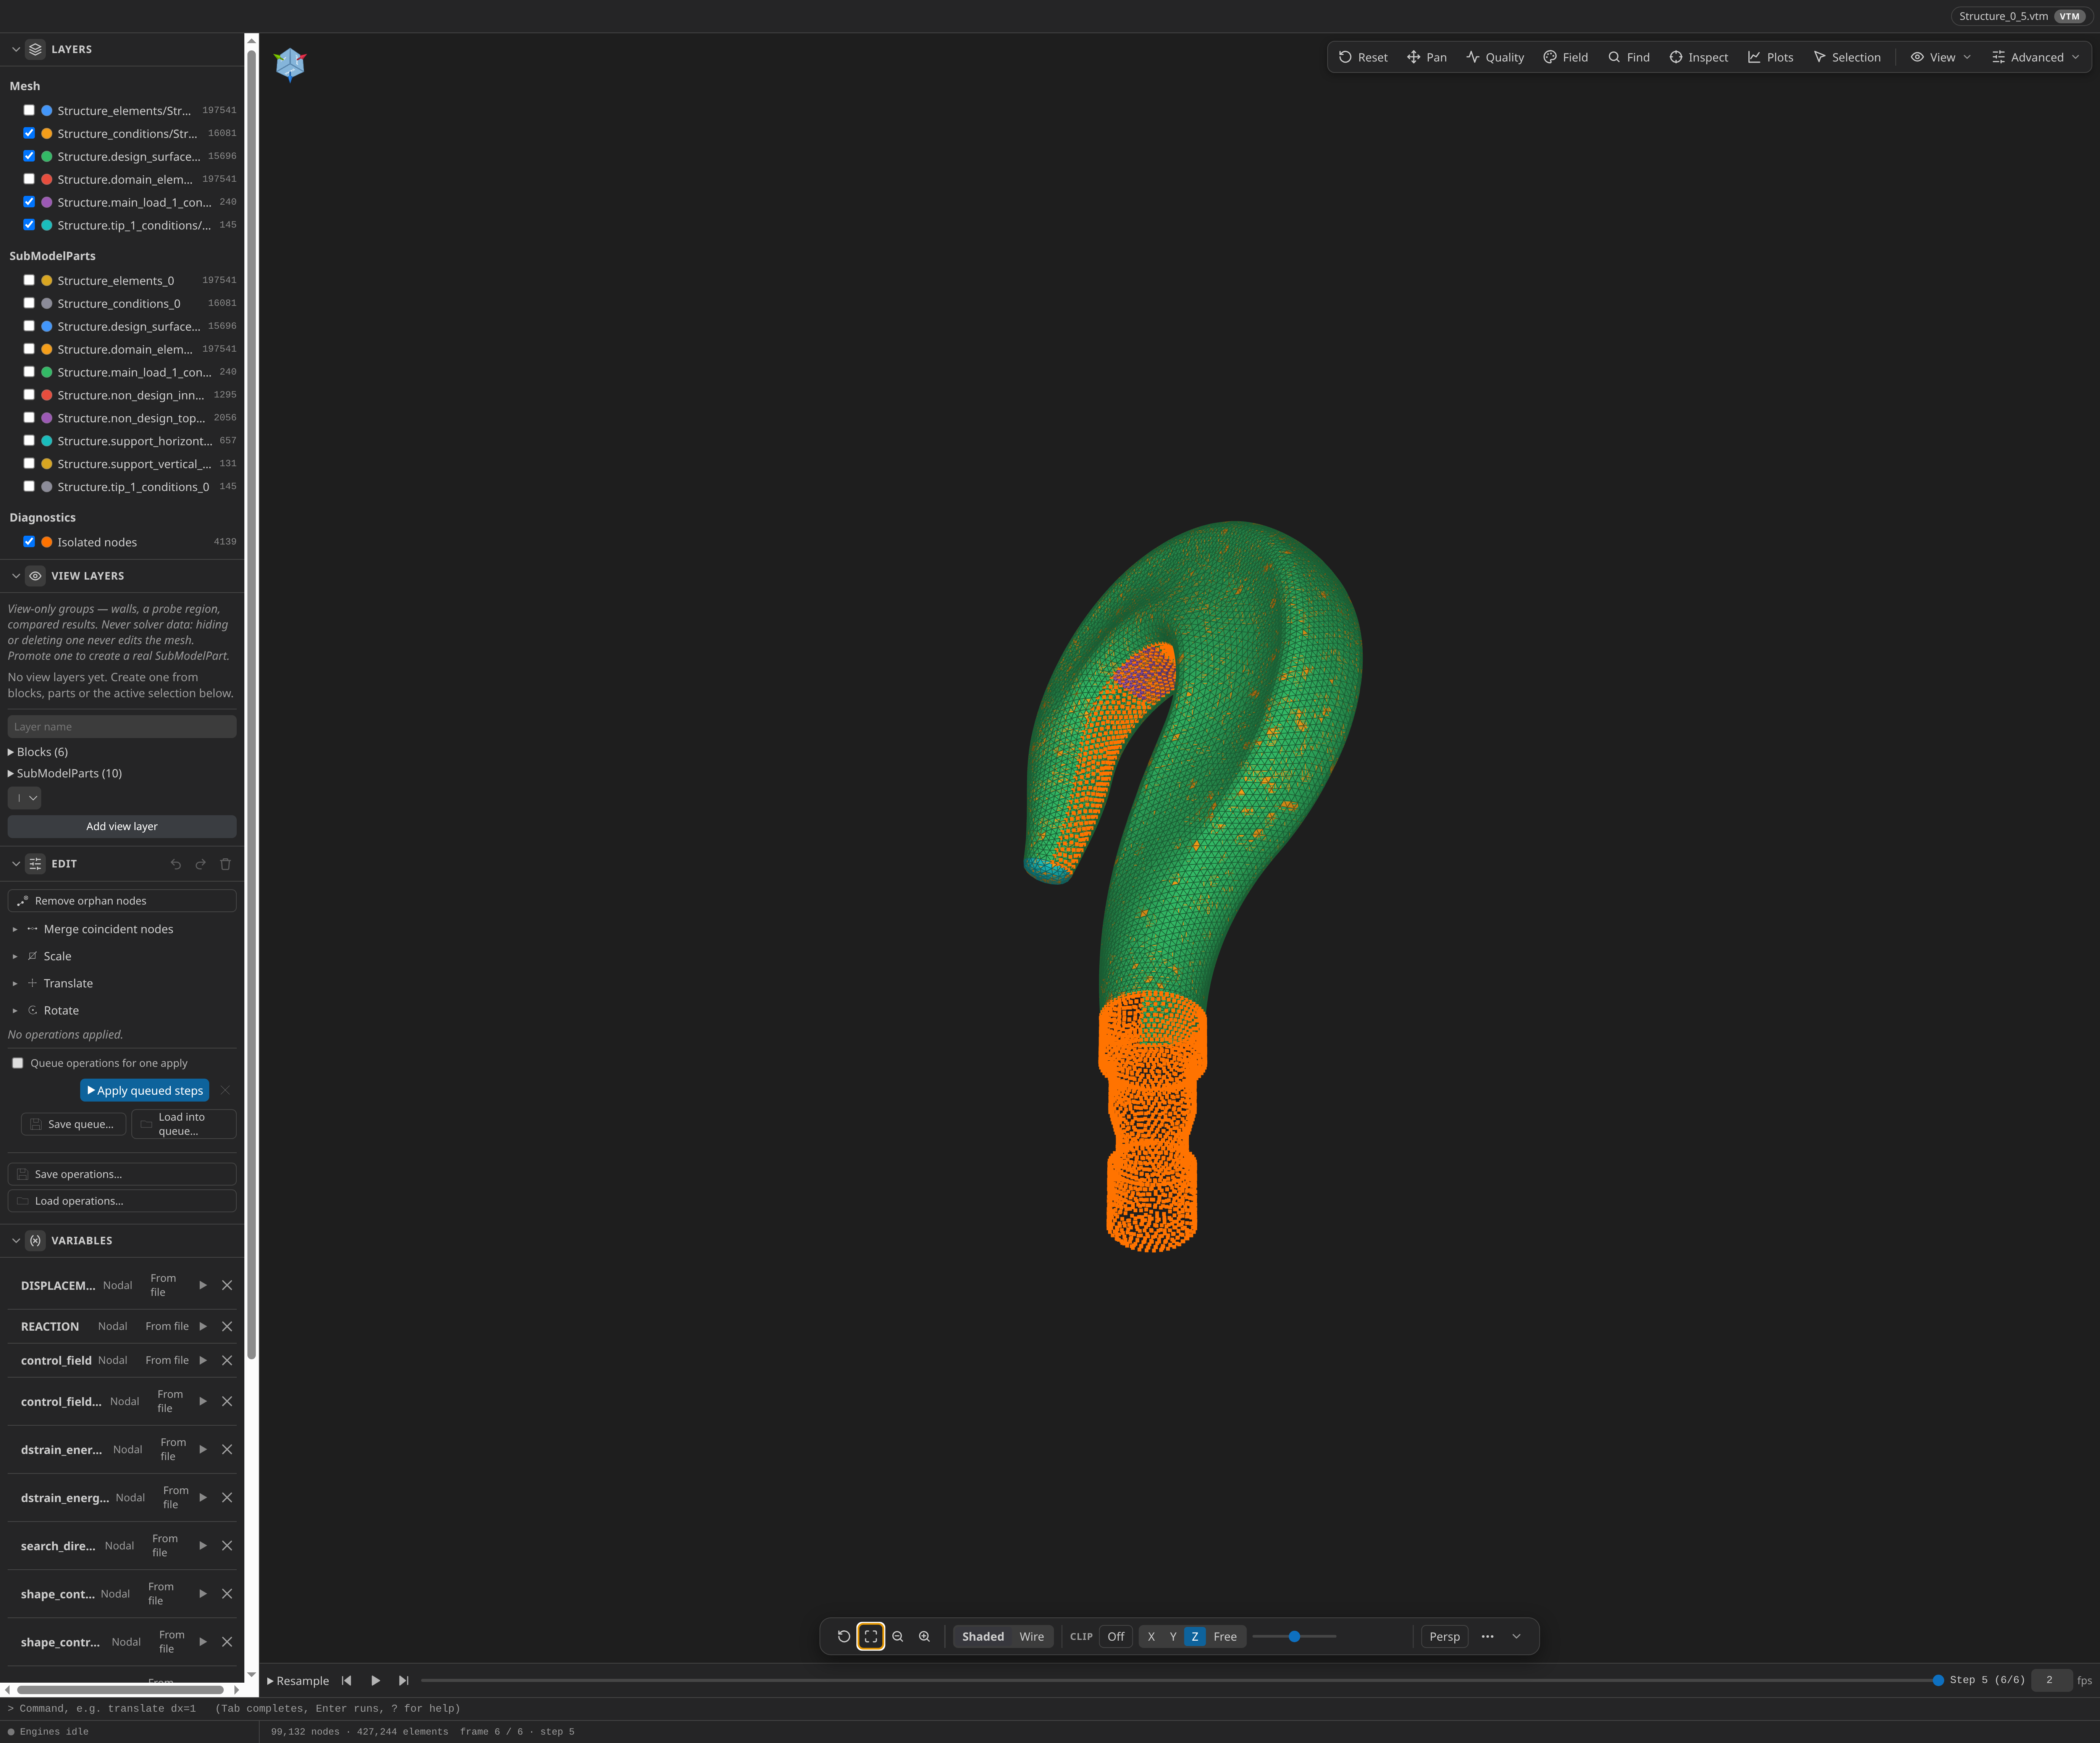Click the trash icon in the Edit header
This screenshot has width=2100, height=1743.
(225, 864)
